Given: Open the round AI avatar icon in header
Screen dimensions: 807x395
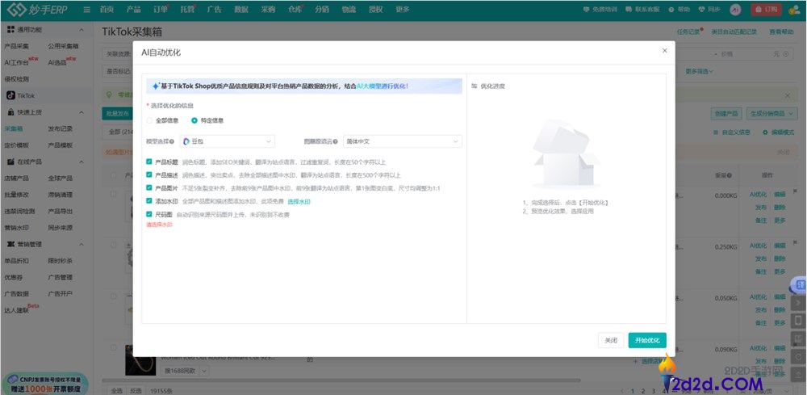Looking at the screenshot, I should click(735, 9).
